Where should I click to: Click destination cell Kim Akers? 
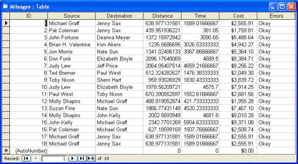point(119,45)
